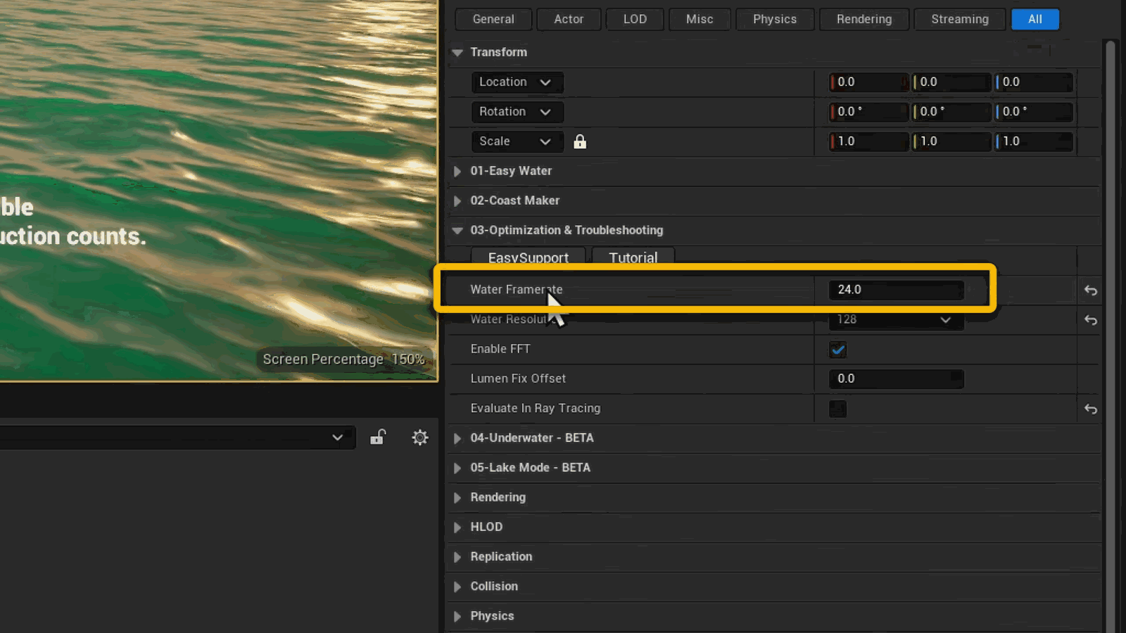Toggle the Scale lock icon

pyautogui.click(x=580, y=141)
